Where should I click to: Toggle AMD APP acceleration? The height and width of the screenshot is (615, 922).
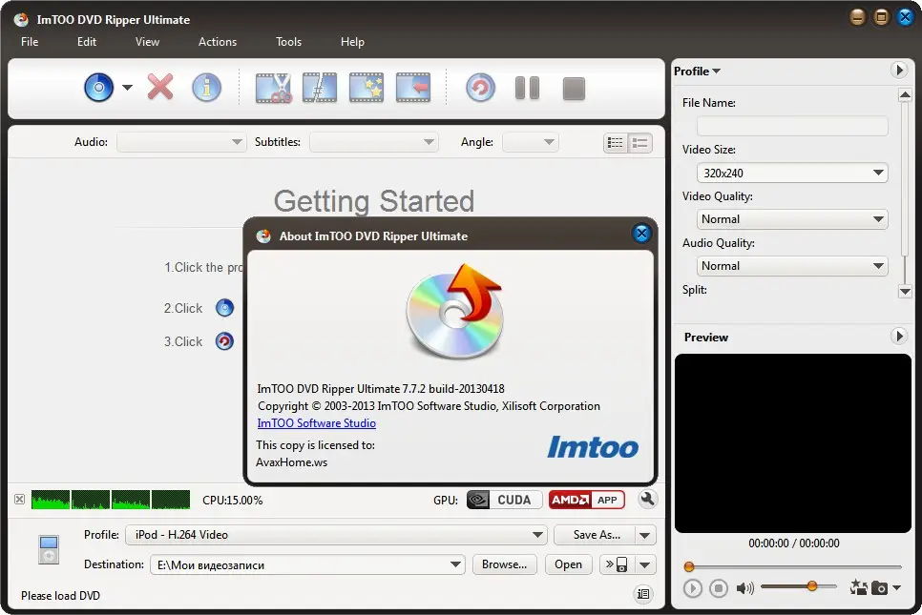(586, 500)
